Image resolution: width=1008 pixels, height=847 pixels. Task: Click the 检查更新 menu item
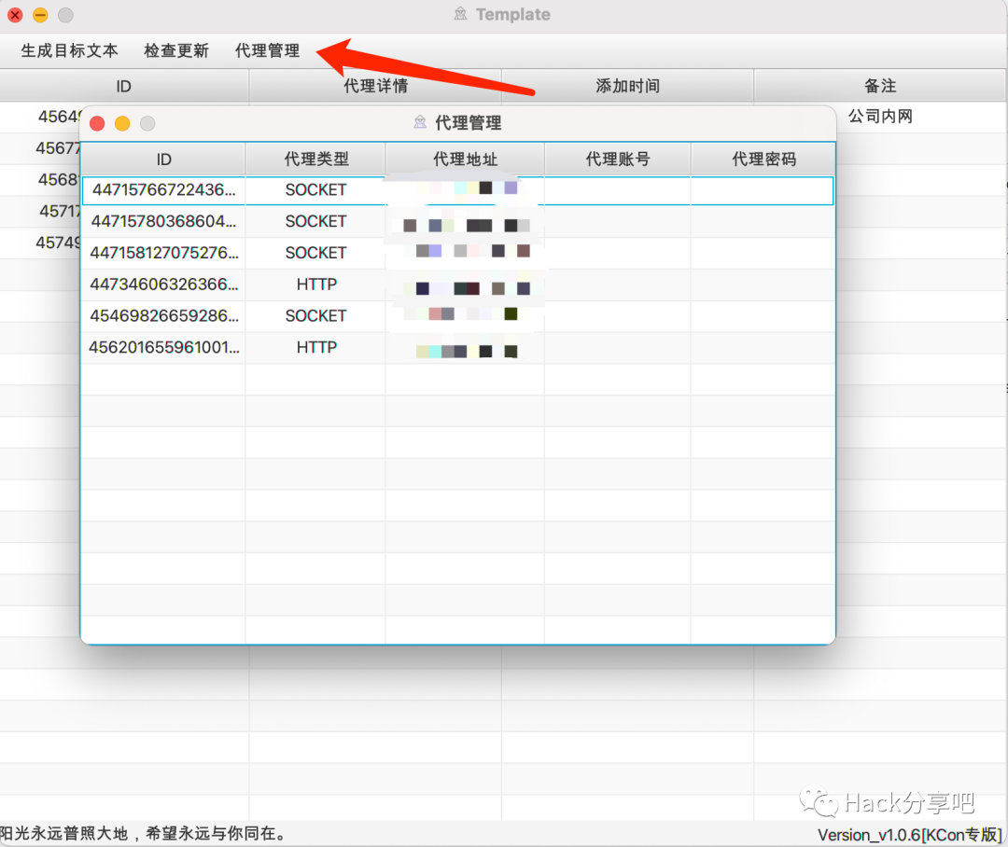(176, 50)
